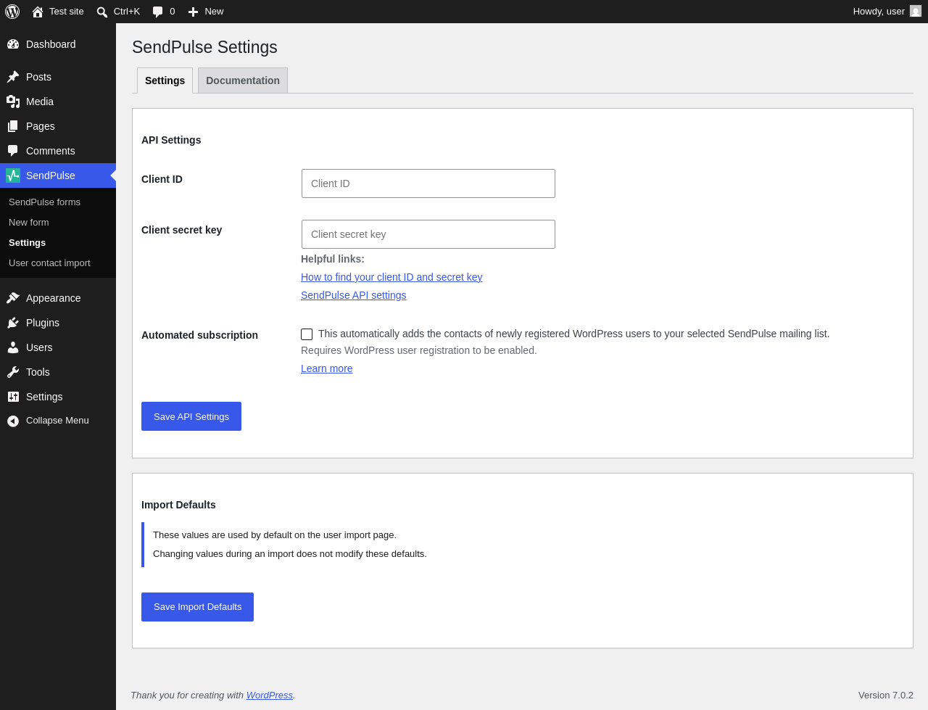Viewport: 928px width, 710px height.
Task: Click the Save API Settings button
Action: point(191,416)
